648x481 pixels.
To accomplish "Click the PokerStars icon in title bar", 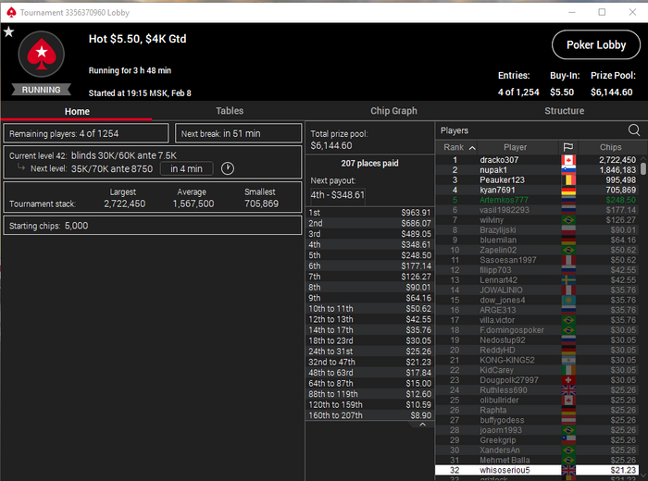I will pyautogui.click(x=11, y=12).
